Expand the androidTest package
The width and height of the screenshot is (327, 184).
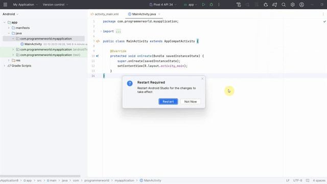[13, 50]
